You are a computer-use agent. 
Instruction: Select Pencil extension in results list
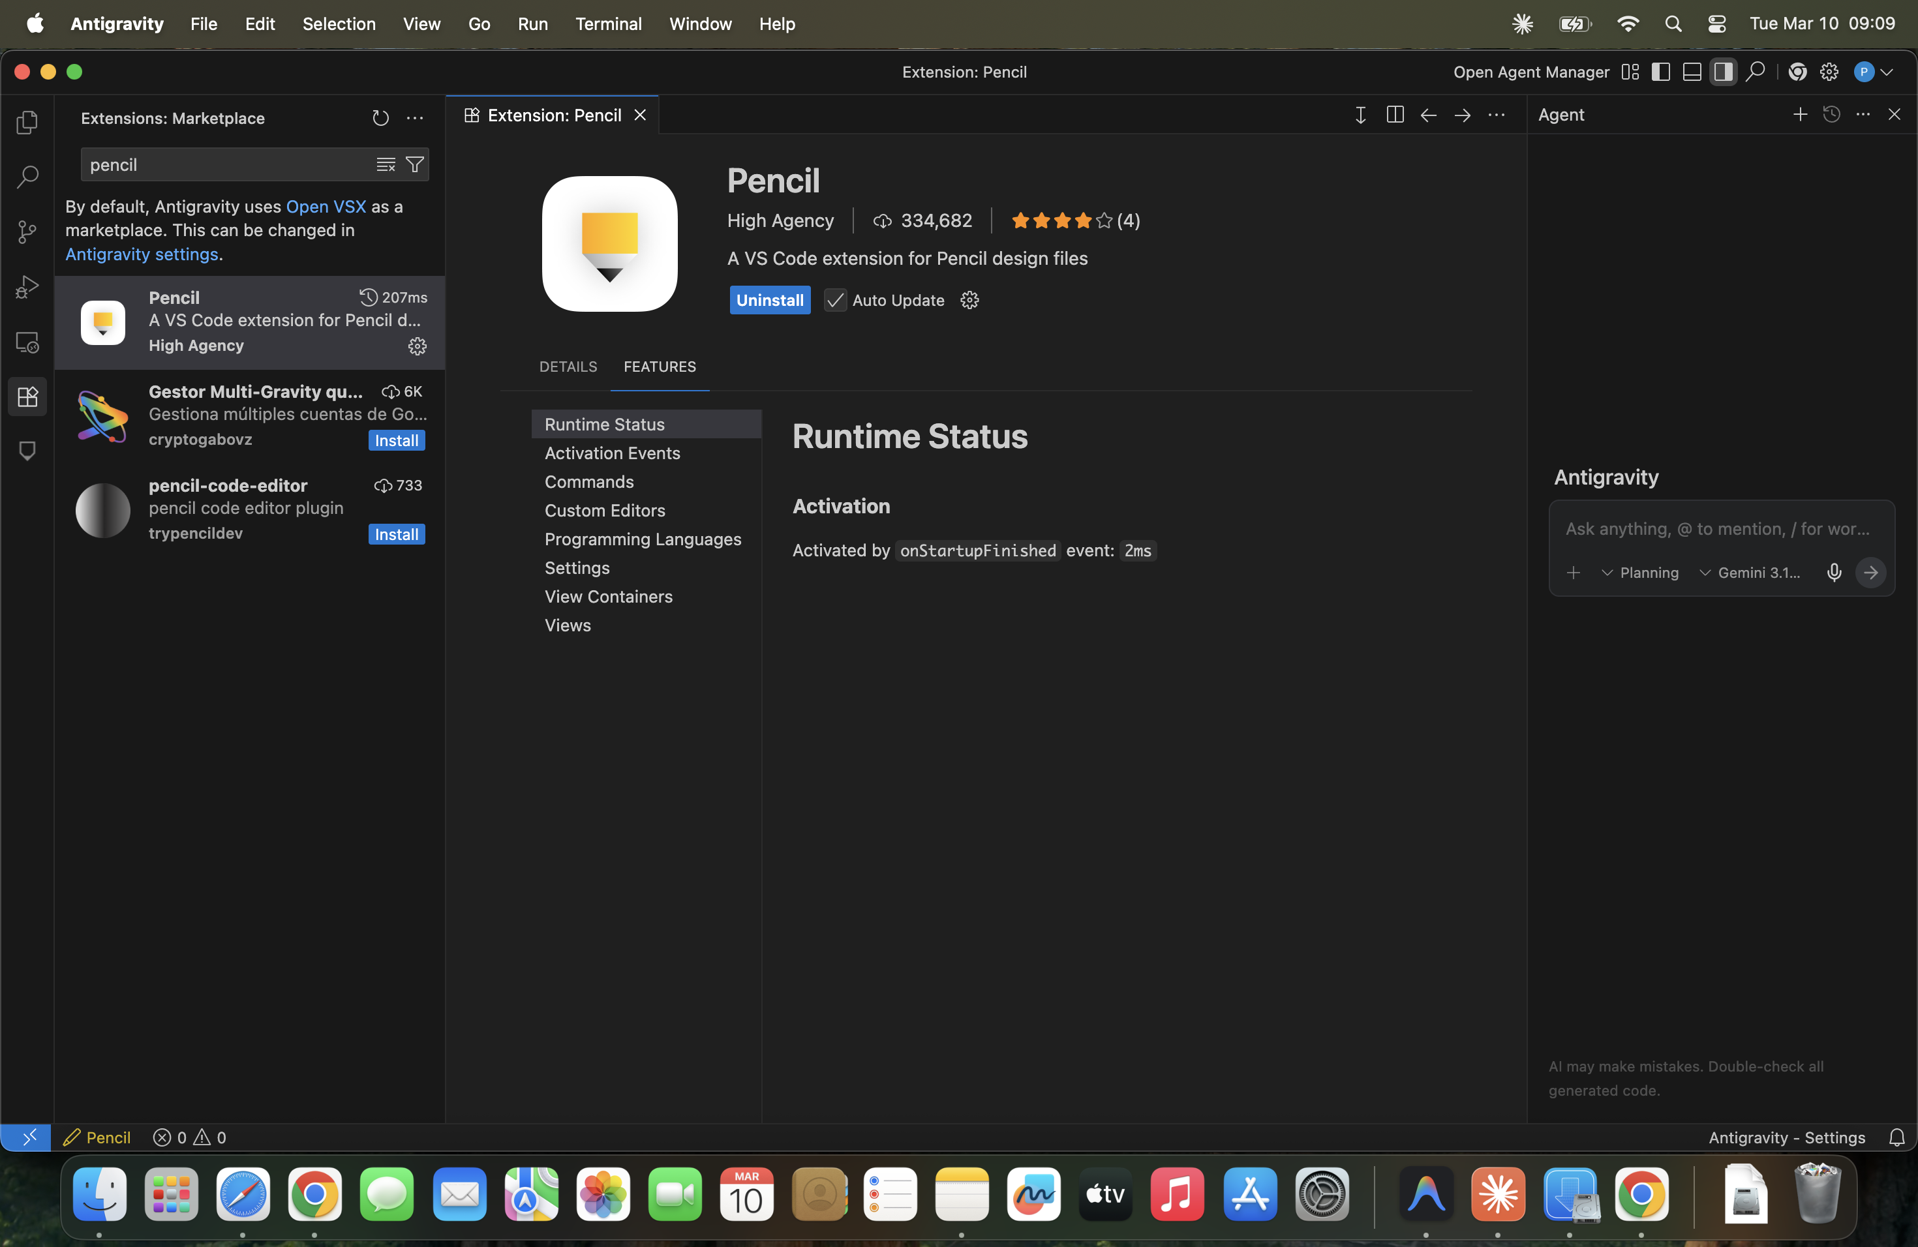[x=250, y=322]
